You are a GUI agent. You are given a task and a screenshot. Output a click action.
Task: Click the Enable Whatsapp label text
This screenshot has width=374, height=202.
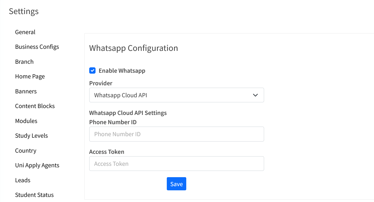coord(122,71)
